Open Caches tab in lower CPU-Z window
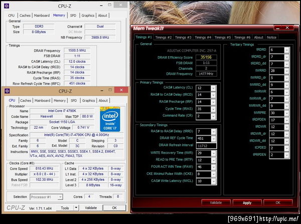This screenshot has height=224, width=301. click(x=26, y=101)
